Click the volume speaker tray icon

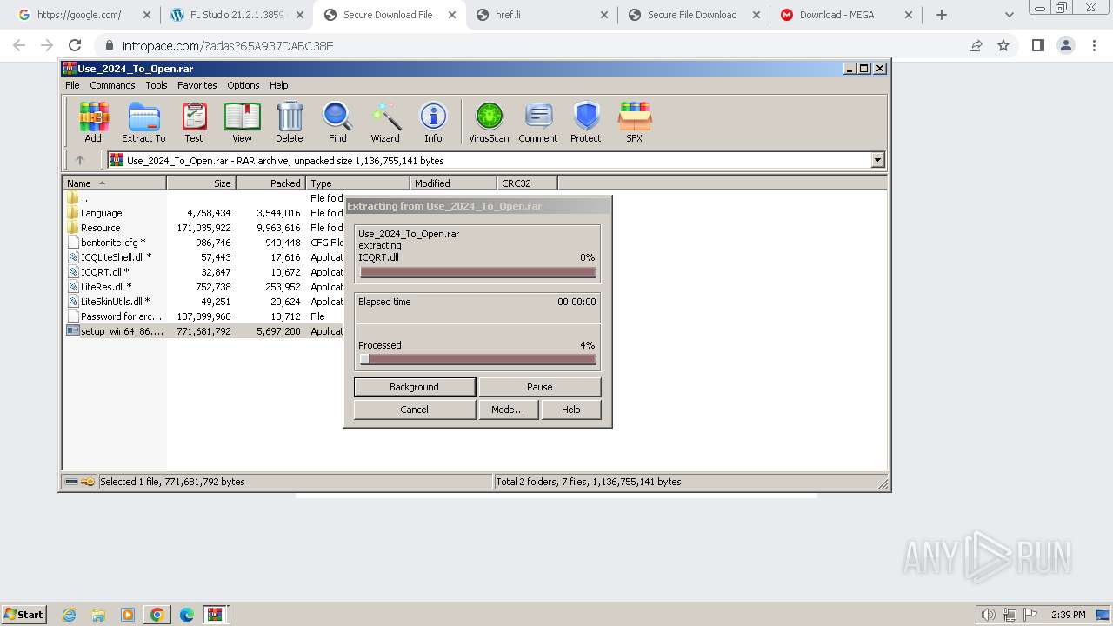click(x=988, y=615)
